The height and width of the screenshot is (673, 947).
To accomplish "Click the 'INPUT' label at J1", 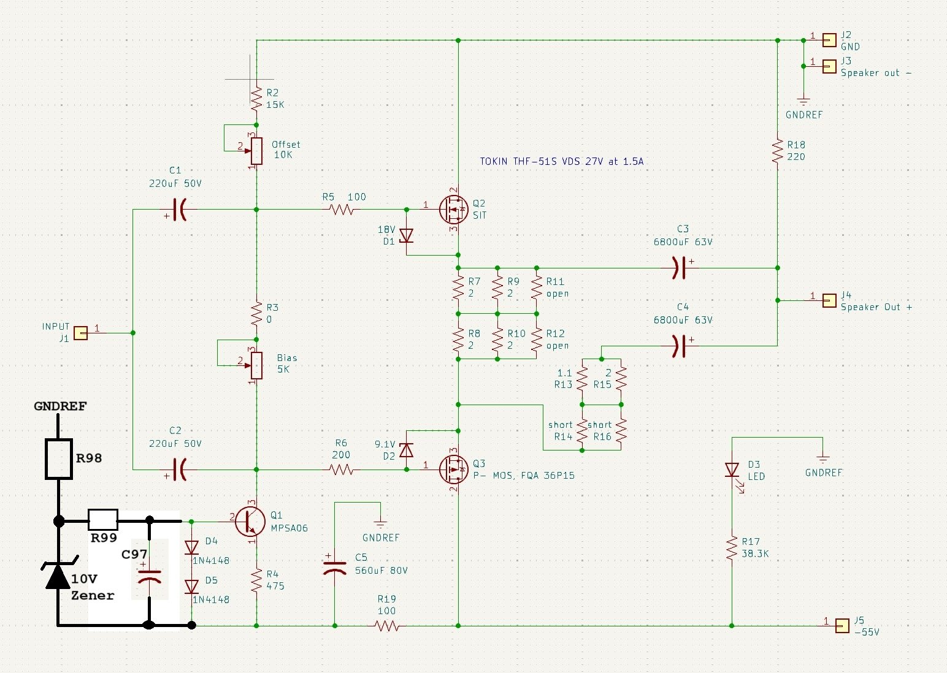I will pos(56,327).
